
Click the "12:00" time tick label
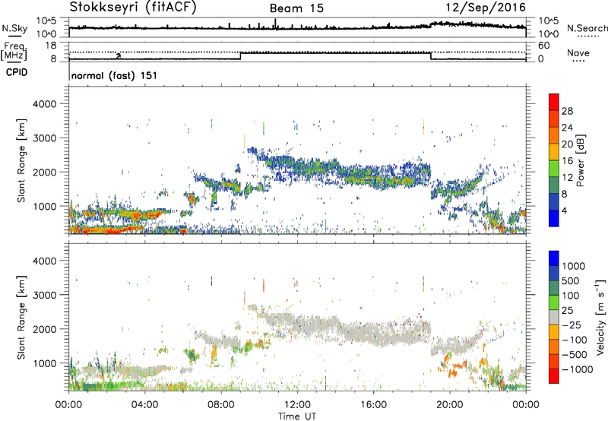[x=297, y=405]
